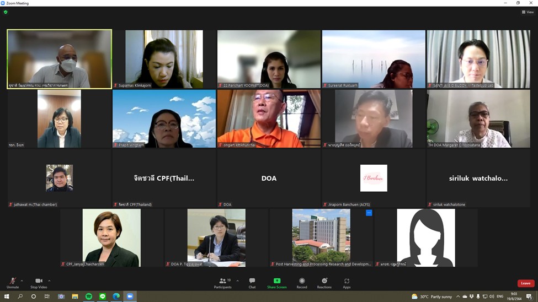Open more options on Post Harvesting tile
The width and height of the screenshot is (538, 302).
tap(369, 213)
